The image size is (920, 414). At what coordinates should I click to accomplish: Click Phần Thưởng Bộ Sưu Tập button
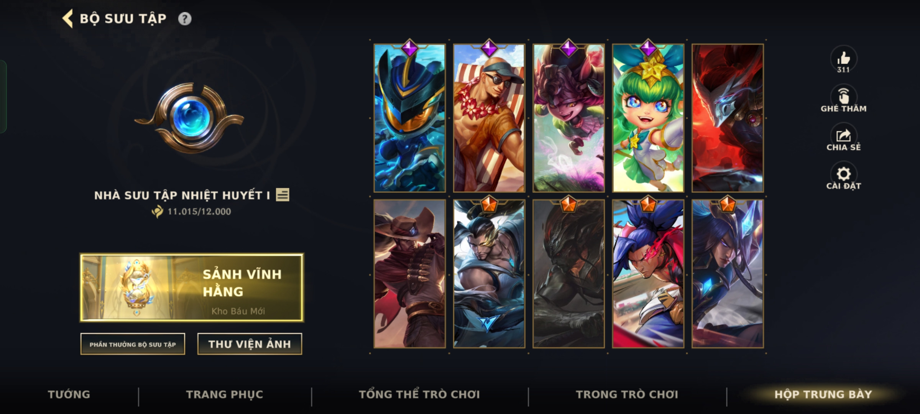(x=133, y=344)
